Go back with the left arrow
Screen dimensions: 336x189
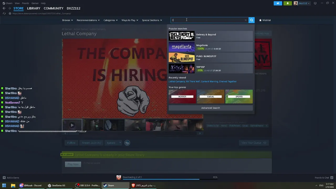click(x=4, y=8)
